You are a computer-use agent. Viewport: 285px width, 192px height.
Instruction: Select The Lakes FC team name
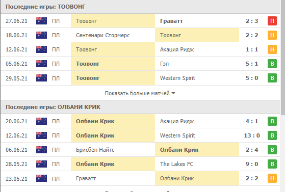tap(177, 164)
